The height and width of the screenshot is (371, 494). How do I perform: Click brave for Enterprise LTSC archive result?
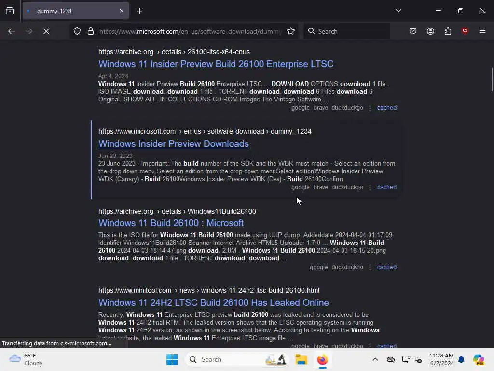tap(321, 108)
